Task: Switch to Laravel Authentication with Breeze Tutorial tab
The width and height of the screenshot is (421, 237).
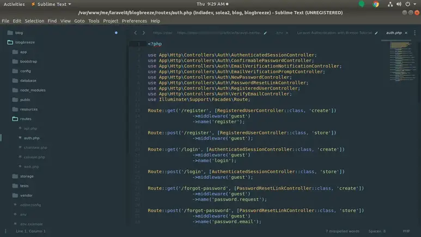Action: (334, 33)
